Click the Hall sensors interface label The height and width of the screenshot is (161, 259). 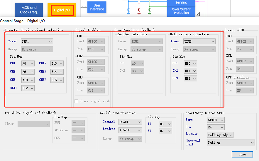click(x=189, y=34)
